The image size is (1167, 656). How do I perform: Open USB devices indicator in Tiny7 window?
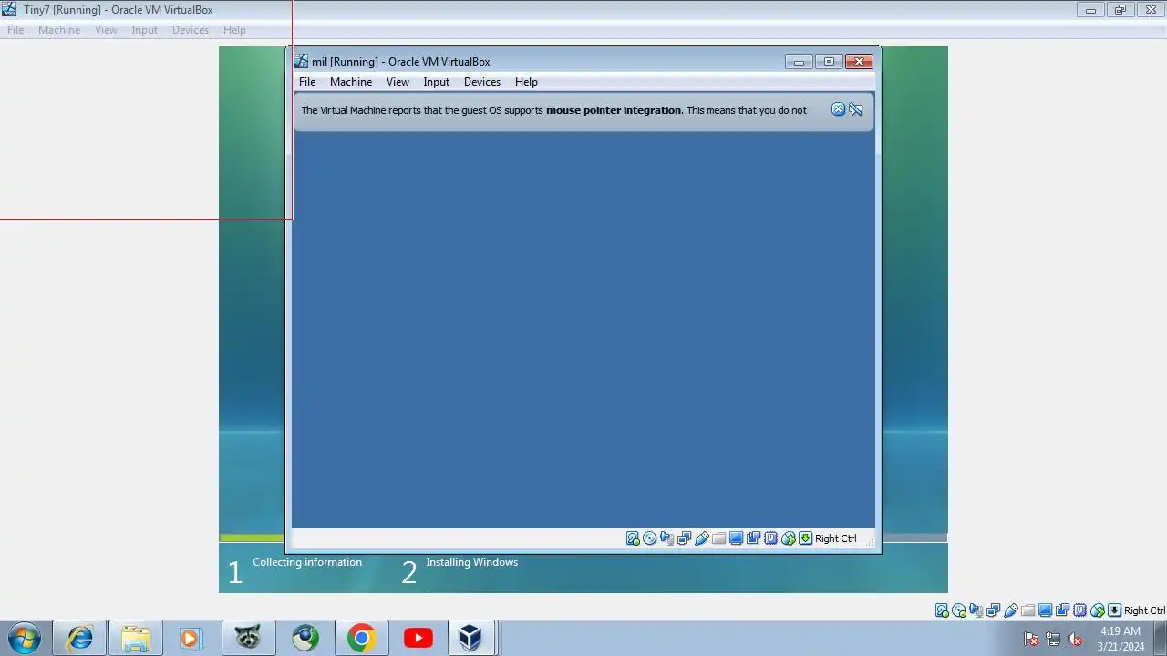pos(1011,610)
